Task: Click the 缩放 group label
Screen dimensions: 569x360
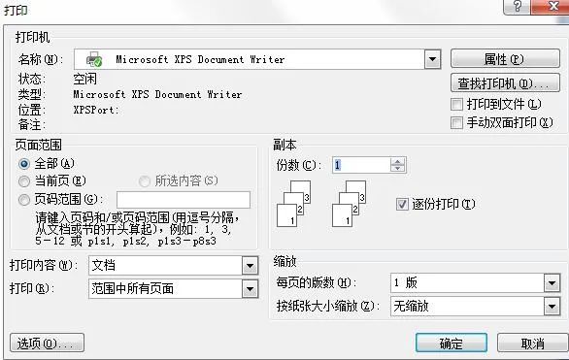Action: [x=284, y=261]
